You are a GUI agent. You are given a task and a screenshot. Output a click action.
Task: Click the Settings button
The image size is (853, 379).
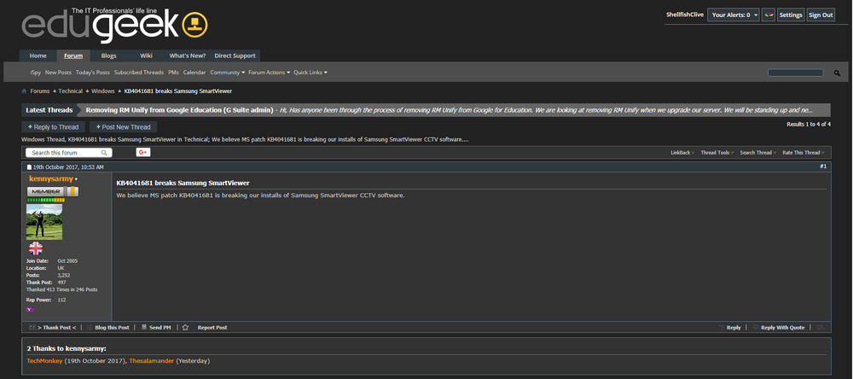791,15
